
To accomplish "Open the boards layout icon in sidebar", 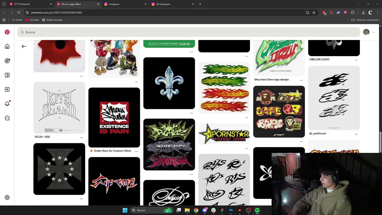I will tap(7, 75).
